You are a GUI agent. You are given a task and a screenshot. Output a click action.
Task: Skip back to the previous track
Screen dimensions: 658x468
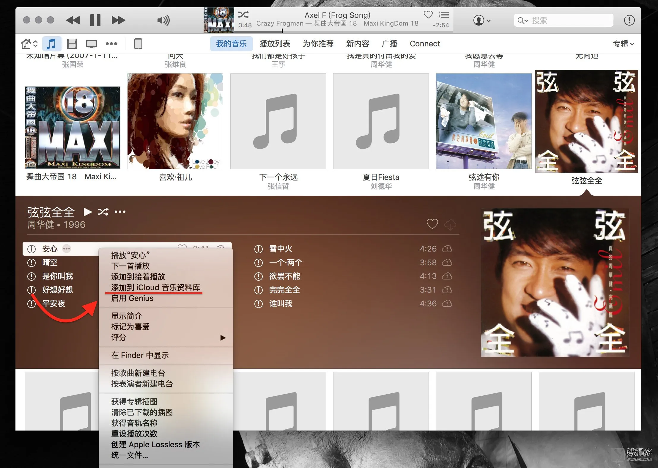point(73,20)
